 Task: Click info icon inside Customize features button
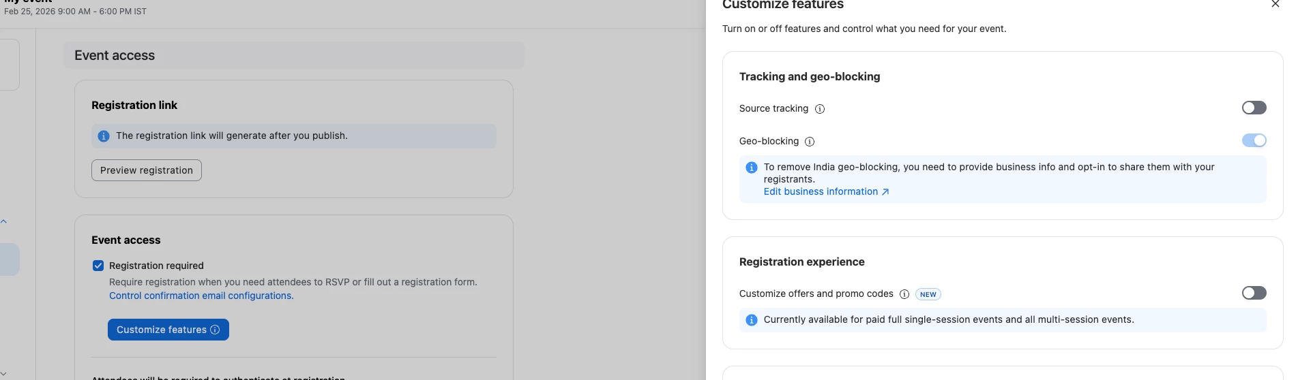pyautogui.click(x=215, y=330)
